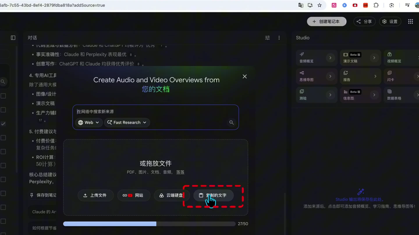Click the install app icon in address bar

[x=310, y=5]
